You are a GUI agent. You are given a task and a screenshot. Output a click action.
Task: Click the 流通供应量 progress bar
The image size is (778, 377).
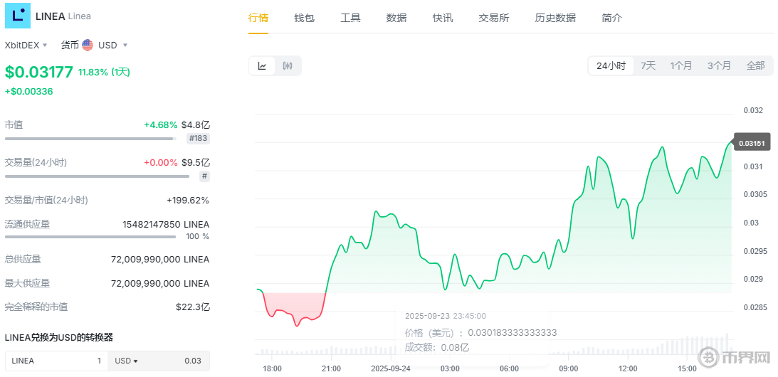click(90, 236)
